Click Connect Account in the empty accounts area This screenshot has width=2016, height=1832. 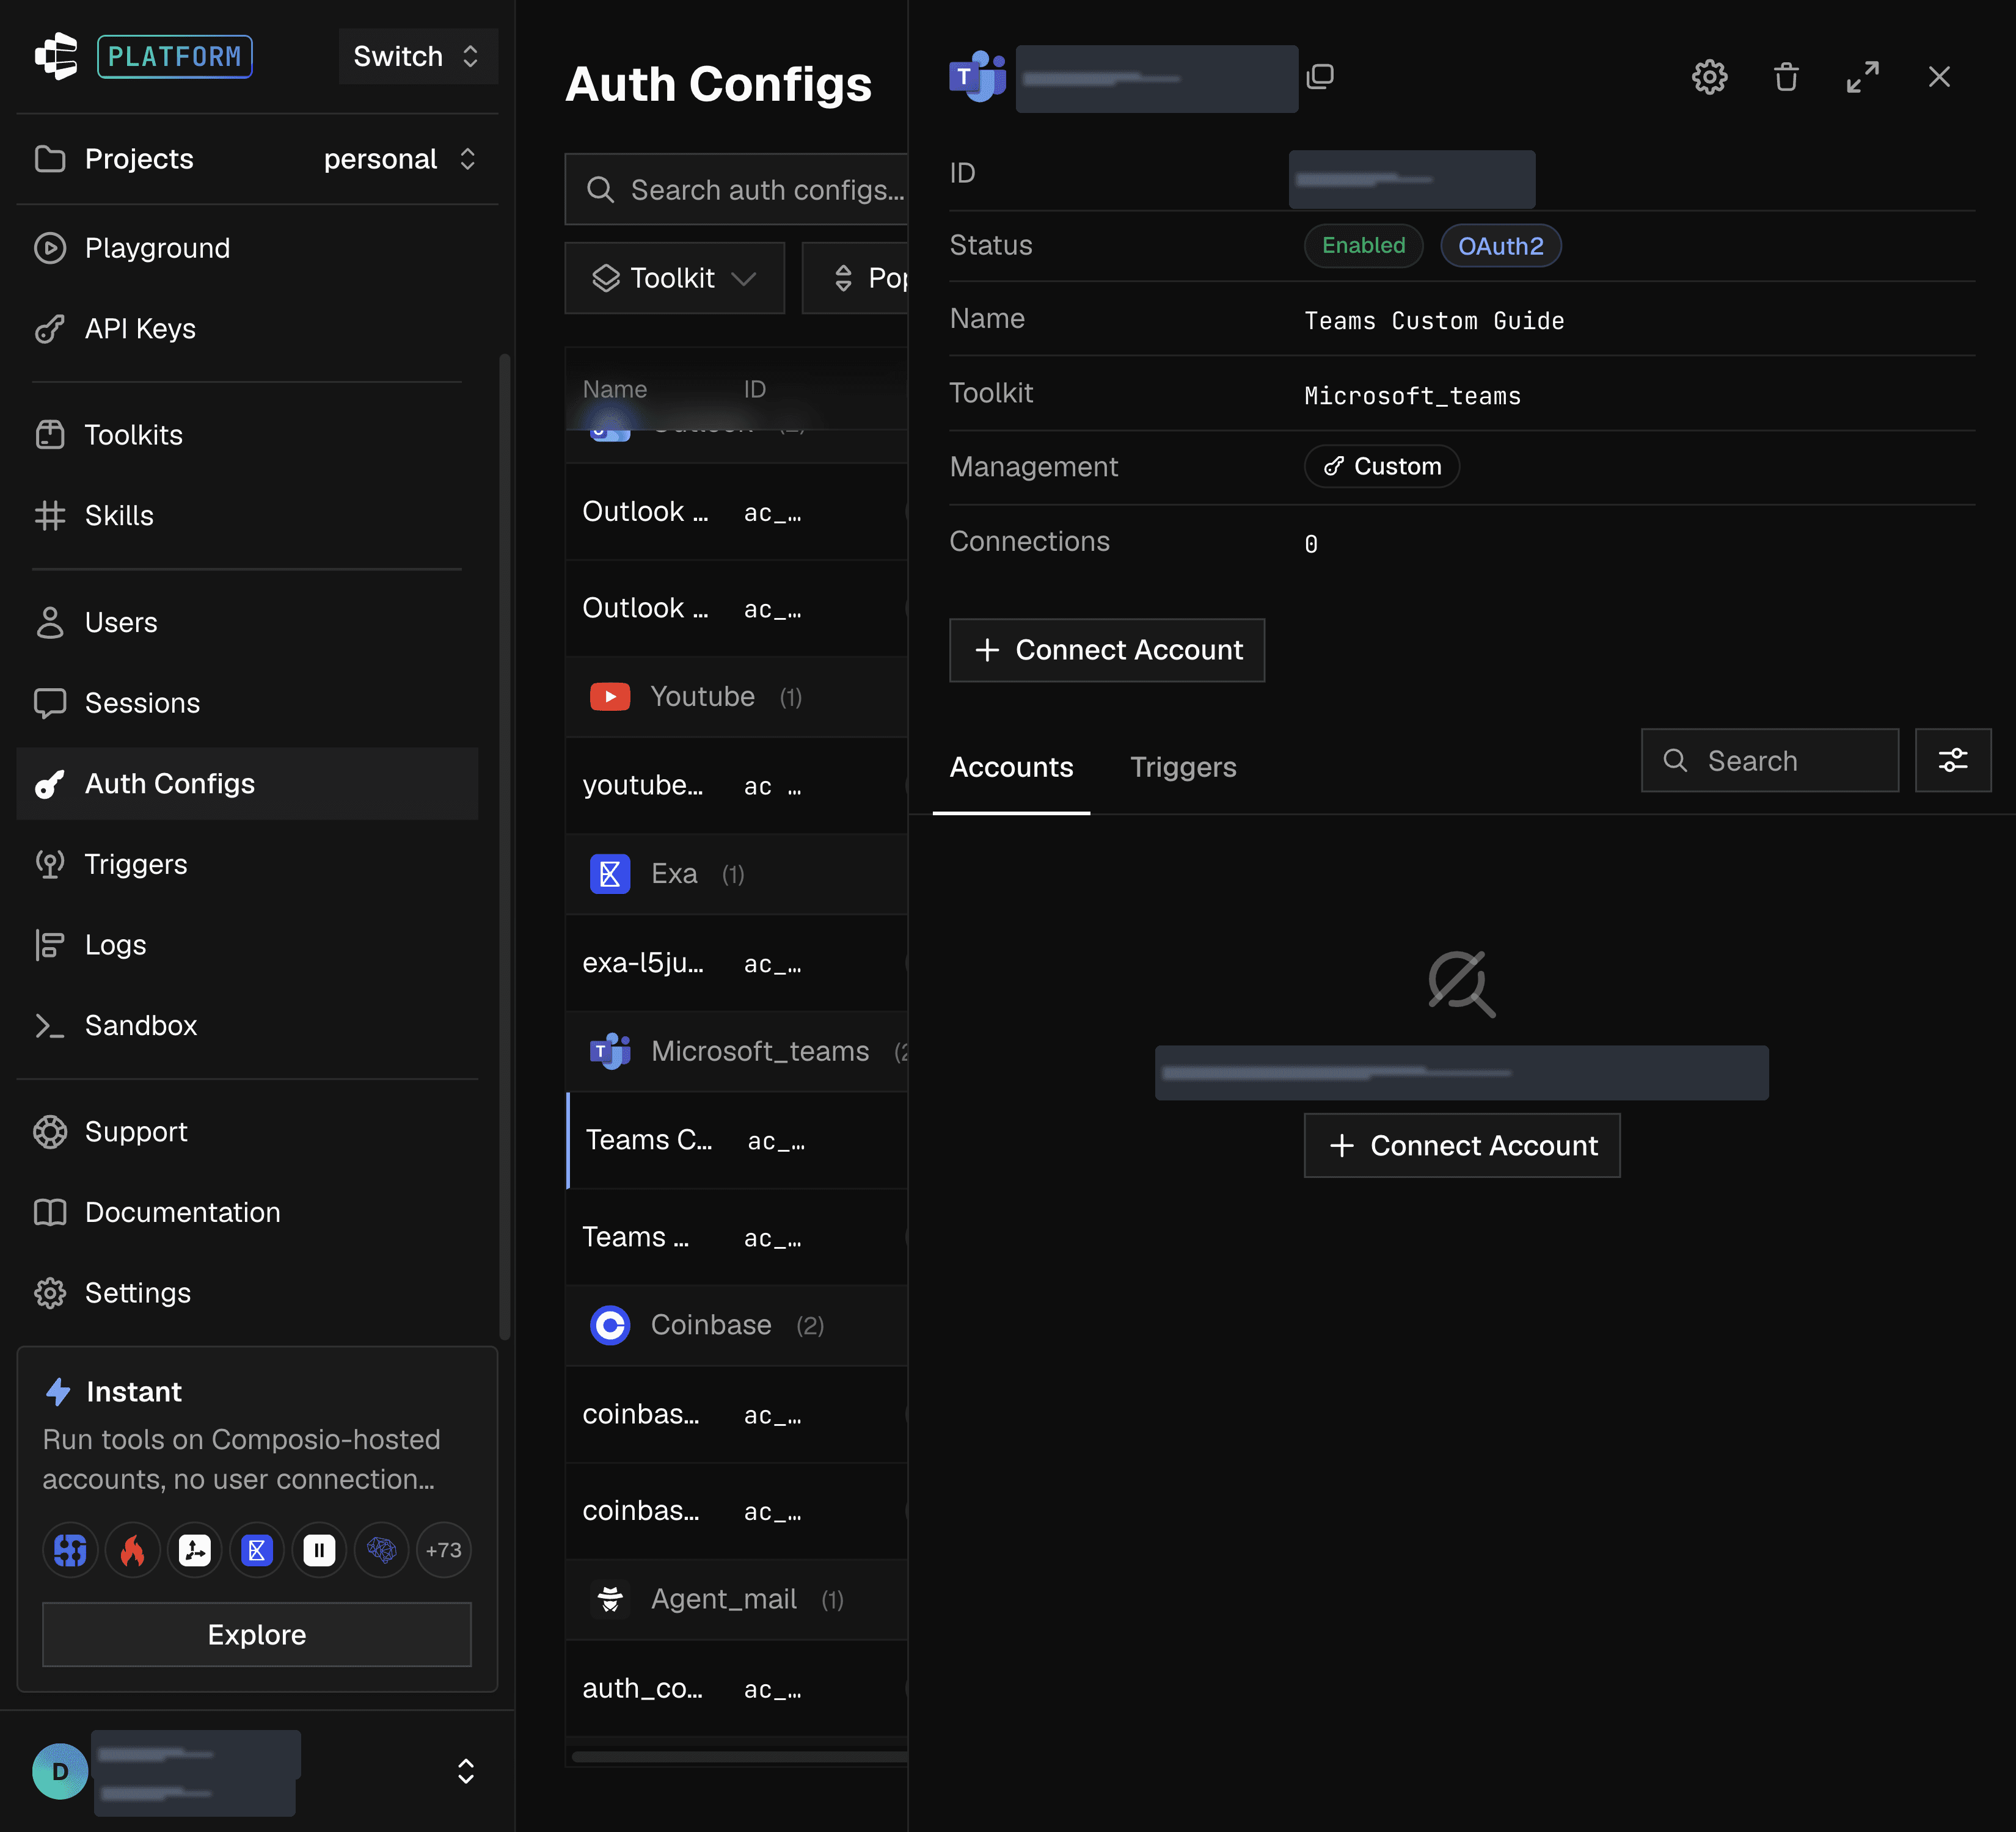click(1462, 1146)
